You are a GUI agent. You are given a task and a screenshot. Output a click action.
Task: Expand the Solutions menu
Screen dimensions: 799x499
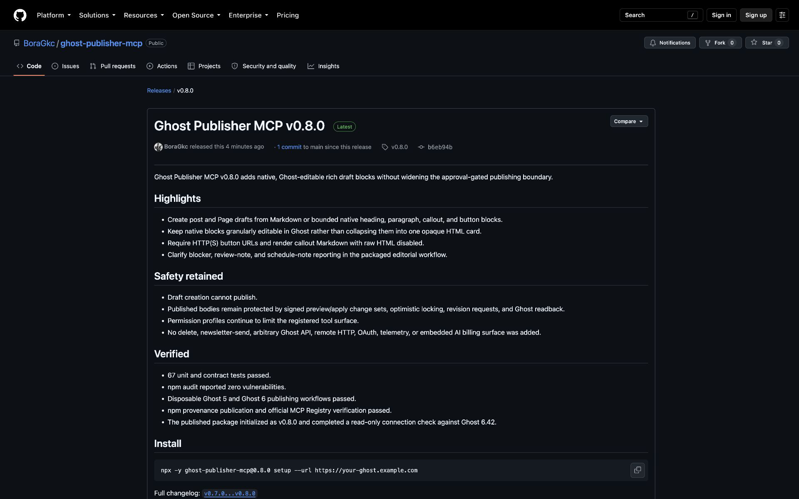click(x=97, y=15)
